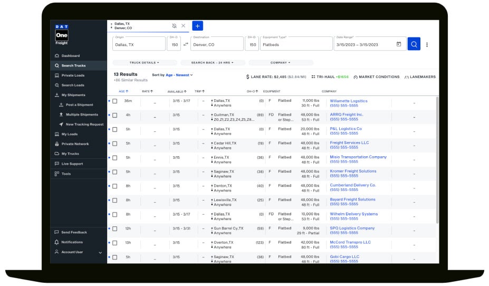Click the Post a Shipment icon
489x286 pixels.
click(x=61, y=105)
